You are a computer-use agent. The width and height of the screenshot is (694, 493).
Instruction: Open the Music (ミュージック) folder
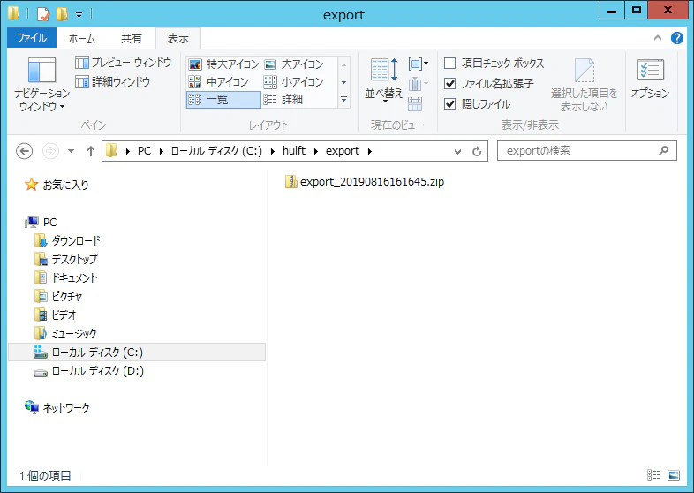click(x=65, y=334)
